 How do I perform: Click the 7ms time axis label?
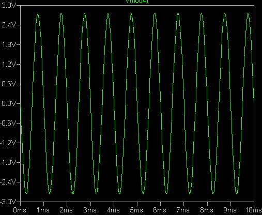click(183, 210)
